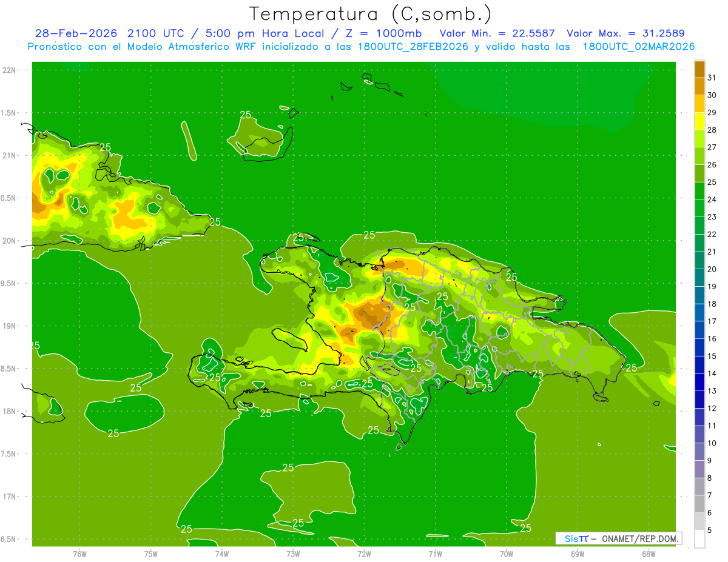Click the legend label "5"
Screen dimensions: 728x562
[x=710, y=530]
